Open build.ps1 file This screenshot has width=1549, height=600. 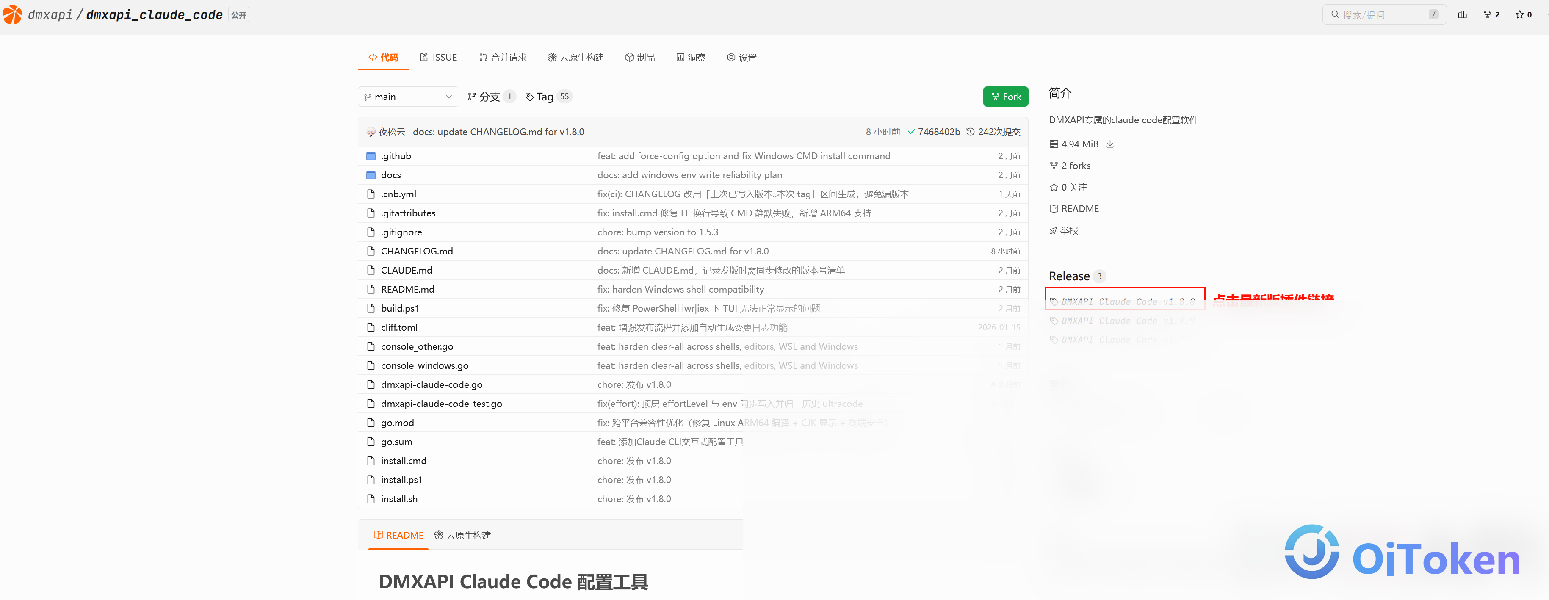[400, 308]
